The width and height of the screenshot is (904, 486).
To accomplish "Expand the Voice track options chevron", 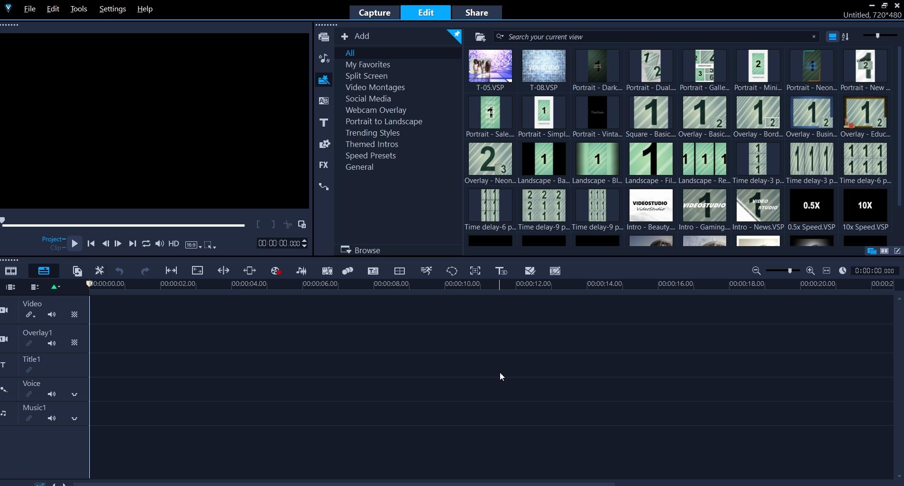I will coord(74,394).
